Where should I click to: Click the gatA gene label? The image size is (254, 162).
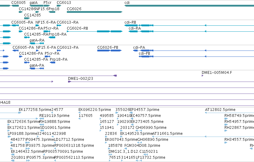click(33, 3)
